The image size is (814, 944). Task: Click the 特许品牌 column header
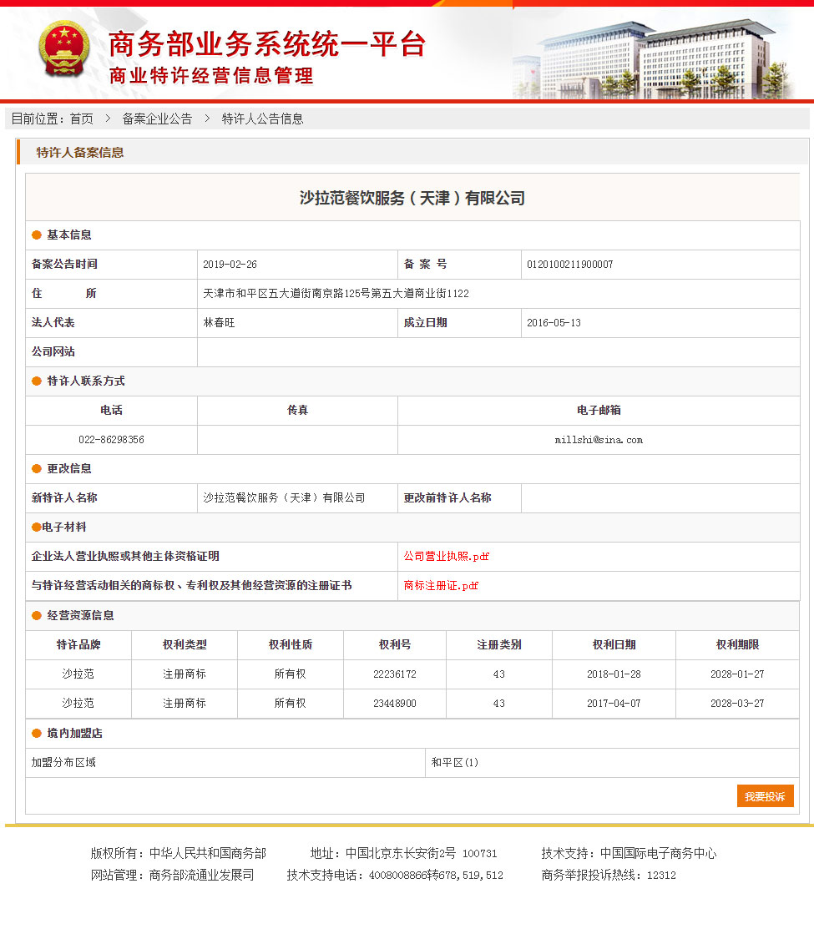click(x=78, y=645)
